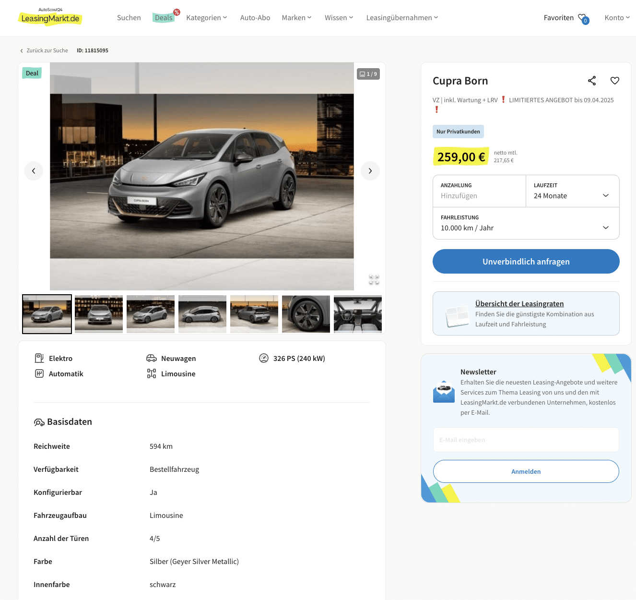Click the 1/9 image counter badge
Image resolution: width=636 pixels, height=600 pixels.
pos(368,74)
